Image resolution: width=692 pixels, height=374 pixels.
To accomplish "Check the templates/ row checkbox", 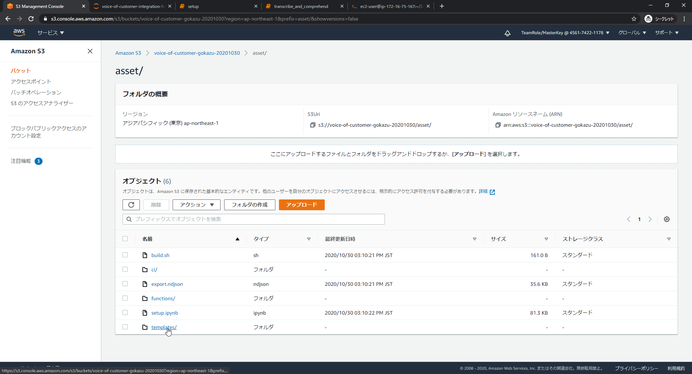I will 125,327.
